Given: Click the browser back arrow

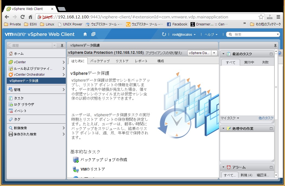Looking at the screenshot, I should [x=7, y=17].
